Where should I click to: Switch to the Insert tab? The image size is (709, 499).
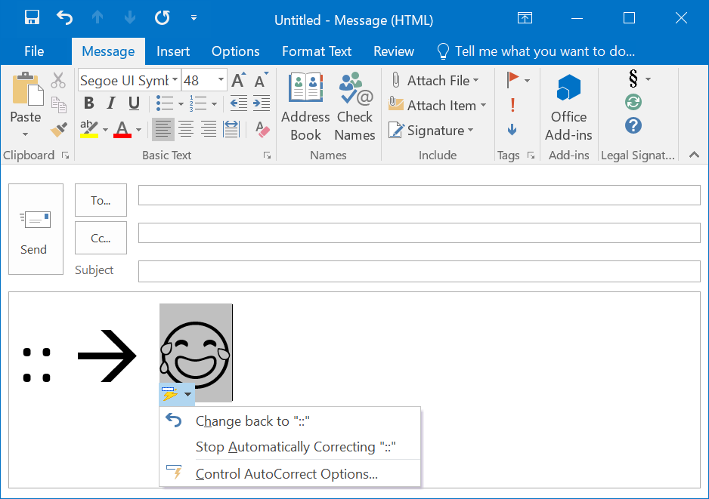pos(173,51)
